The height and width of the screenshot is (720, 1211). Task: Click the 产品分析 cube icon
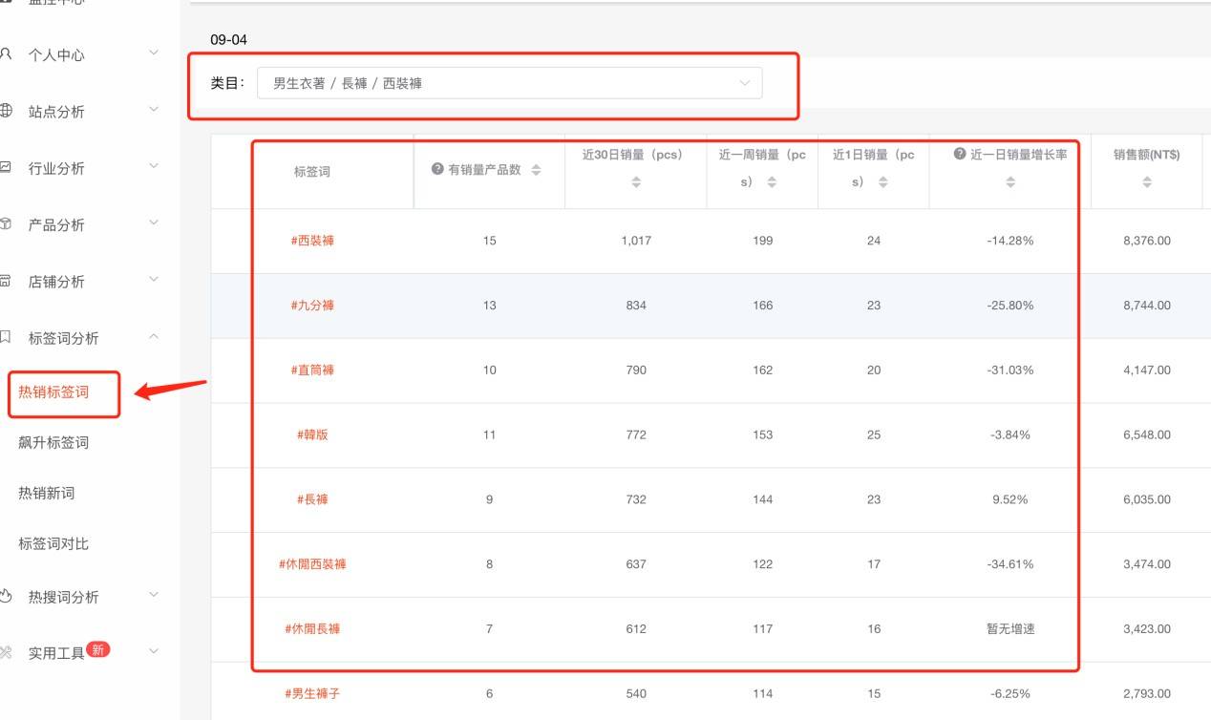click(7, 224)
